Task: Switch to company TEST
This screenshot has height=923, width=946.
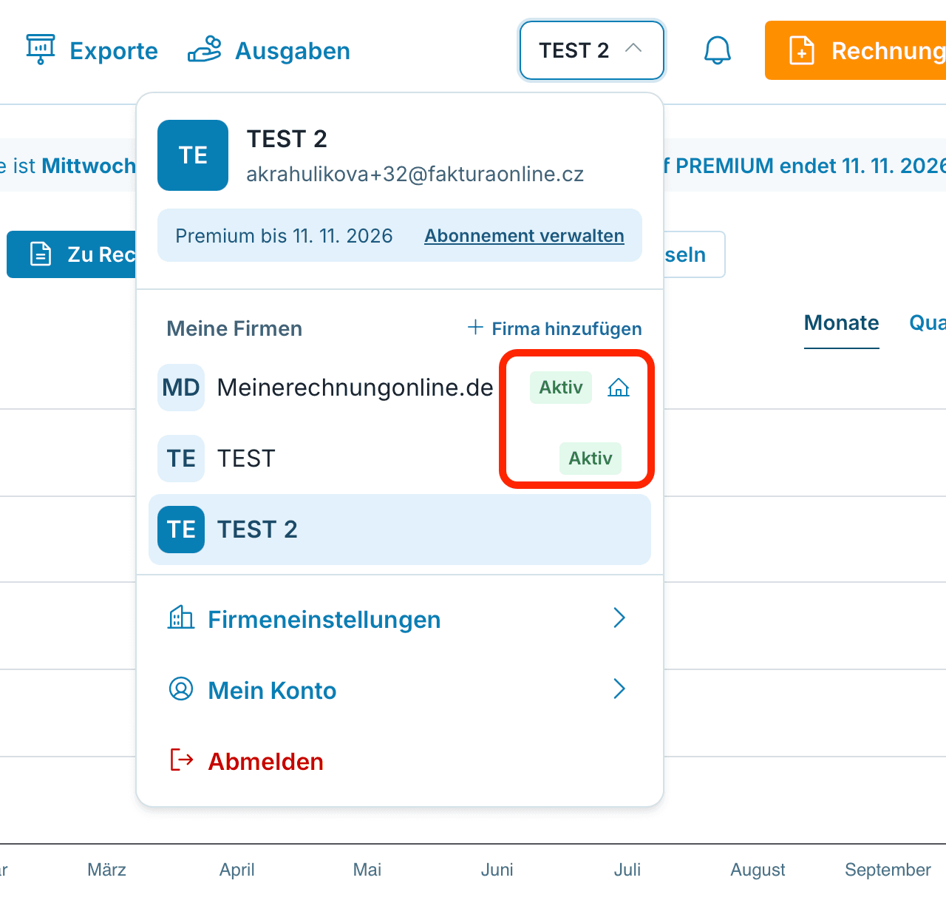Action: (x=400, y=459)
